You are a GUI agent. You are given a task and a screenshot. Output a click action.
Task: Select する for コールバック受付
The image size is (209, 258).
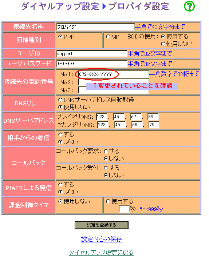point(106,168)
